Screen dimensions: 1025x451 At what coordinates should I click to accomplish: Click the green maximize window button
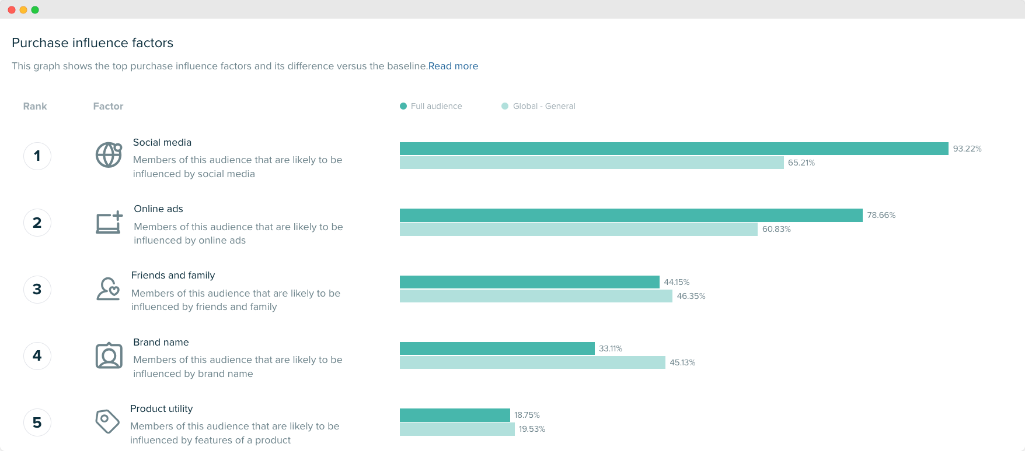click(35, 9)
